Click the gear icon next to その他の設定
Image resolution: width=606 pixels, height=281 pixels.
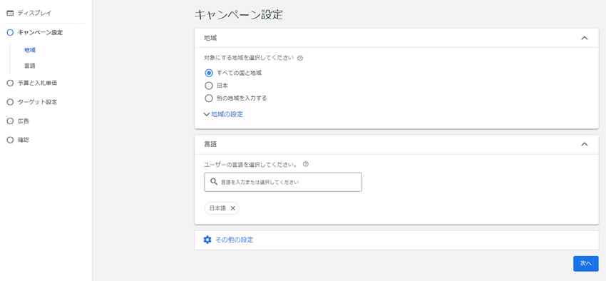[207, 240]
